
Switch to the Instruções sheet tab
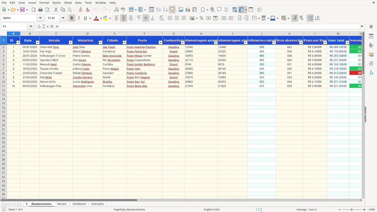(97, 204)
